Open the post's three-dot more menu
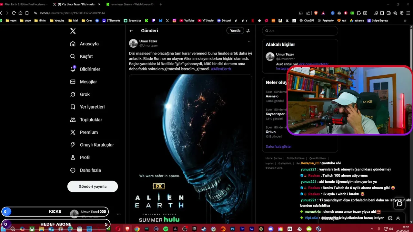This screenshot has height=232, width=413. (249, 41)
